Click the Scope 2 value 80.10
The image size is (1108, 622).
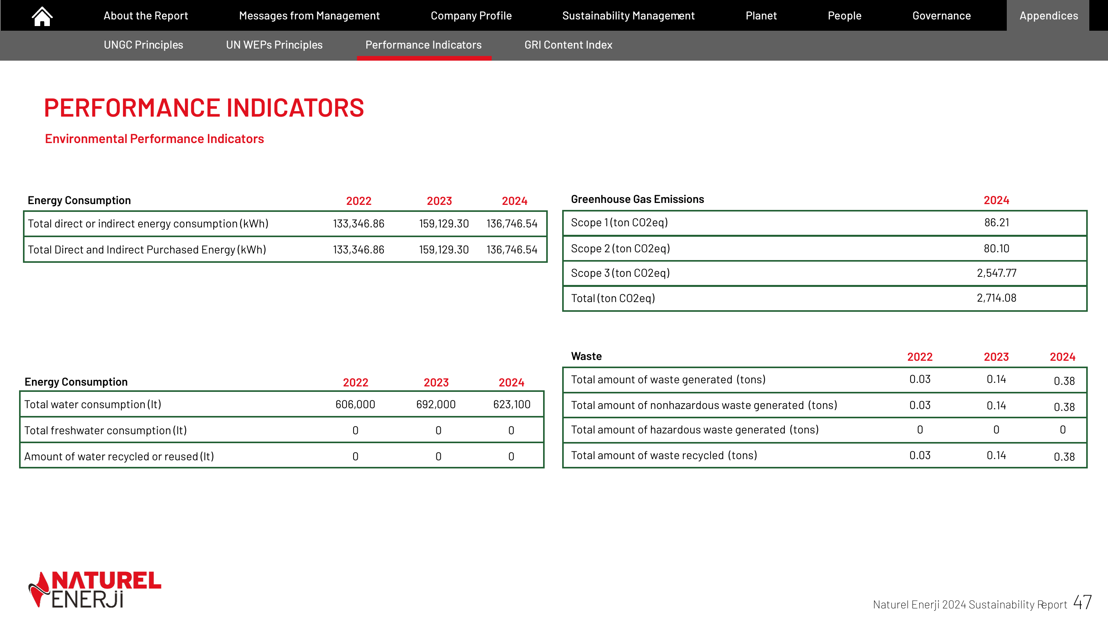997,249
